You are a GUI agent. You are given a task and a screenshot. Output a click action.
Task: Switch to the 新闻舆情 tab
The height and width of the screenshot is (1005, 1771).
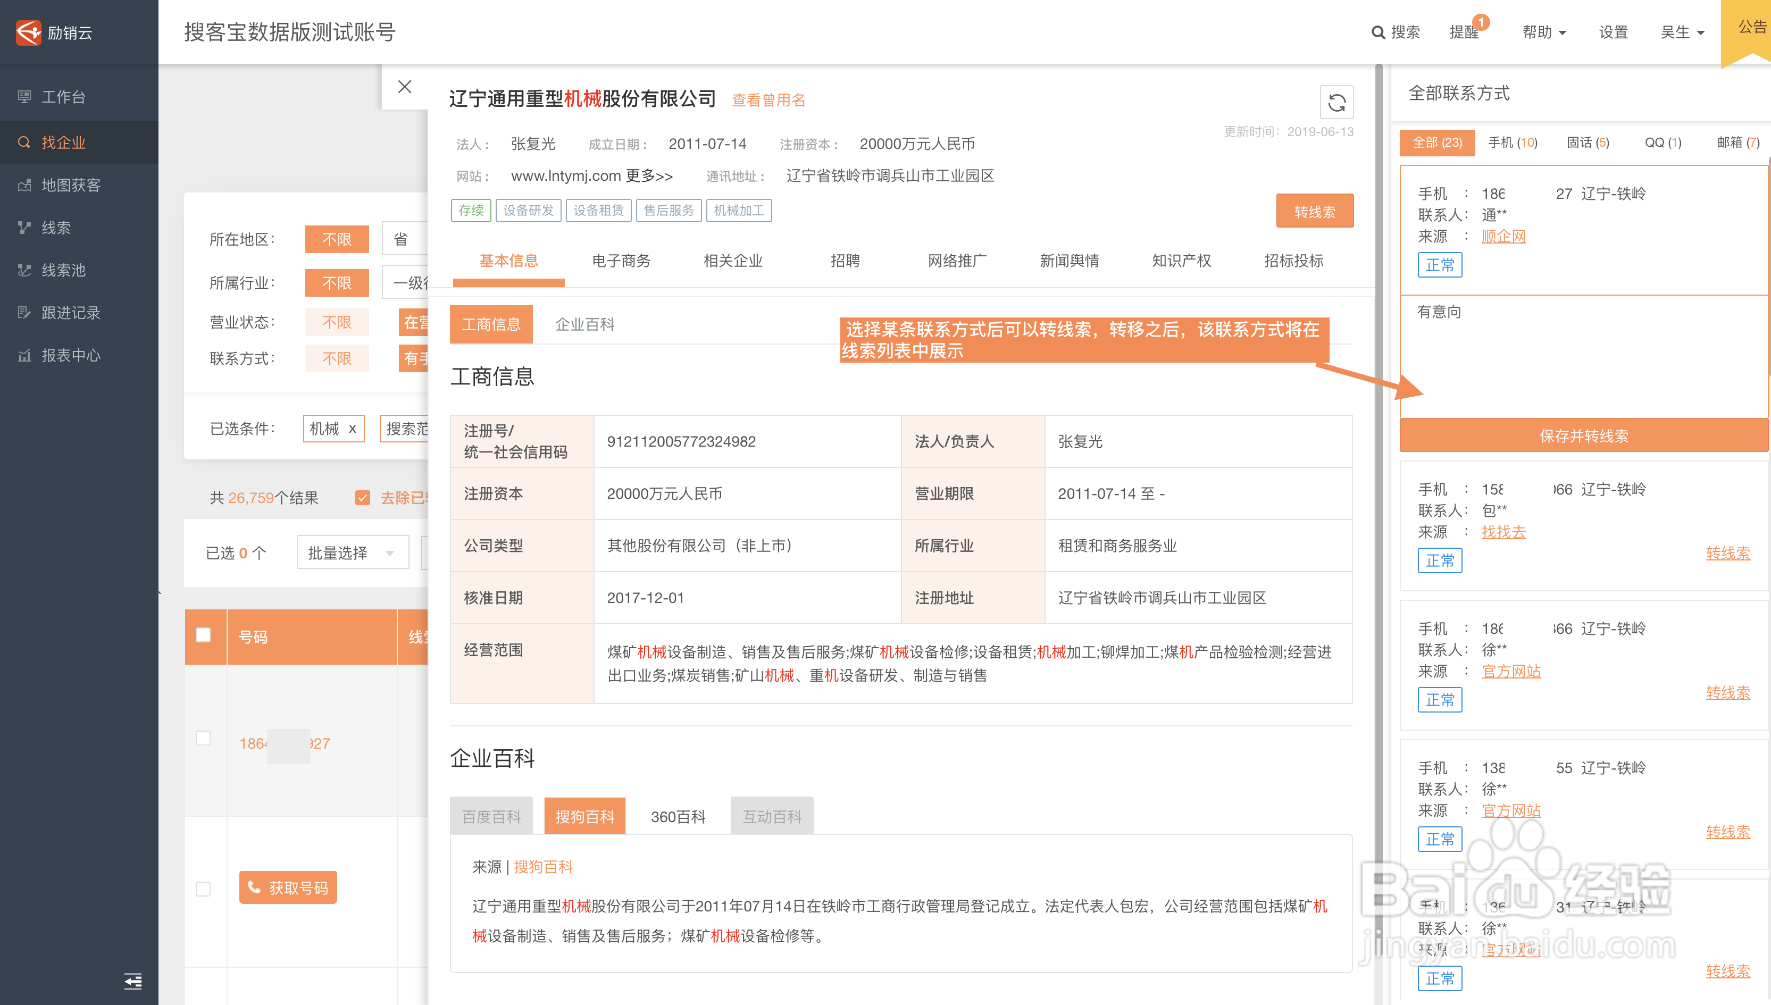coord(1069,261)
